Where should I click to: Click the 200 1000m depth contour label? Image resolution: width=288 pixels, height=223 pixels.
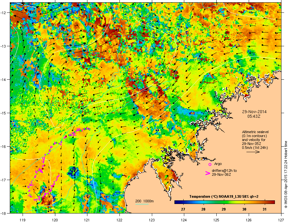pos(144,201)
